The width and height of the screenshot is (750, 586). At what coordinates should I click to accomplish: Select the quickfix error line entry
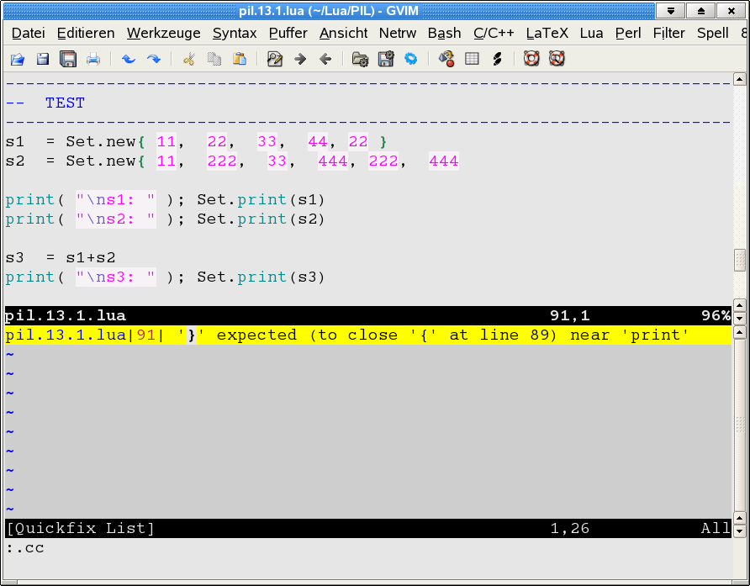point(367,335)
